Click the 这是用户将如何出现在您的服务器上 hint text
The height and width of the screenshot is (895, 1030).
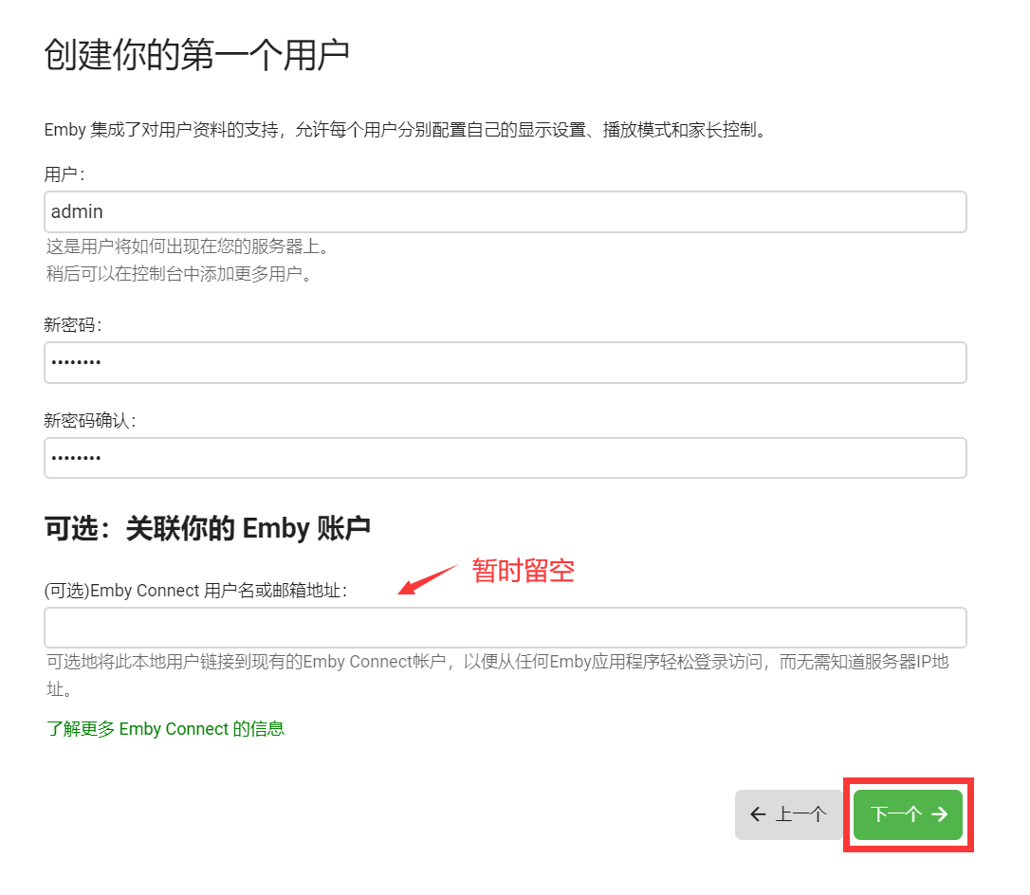tap(187, 247)
